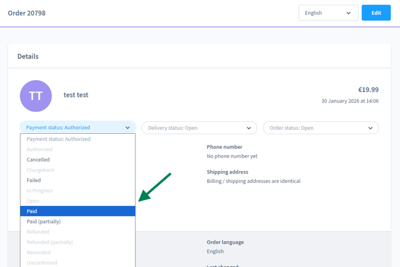The width and height of the screenshot is (400, 267).
Task: Select the Reminded status option
Action: coord(39,252)
